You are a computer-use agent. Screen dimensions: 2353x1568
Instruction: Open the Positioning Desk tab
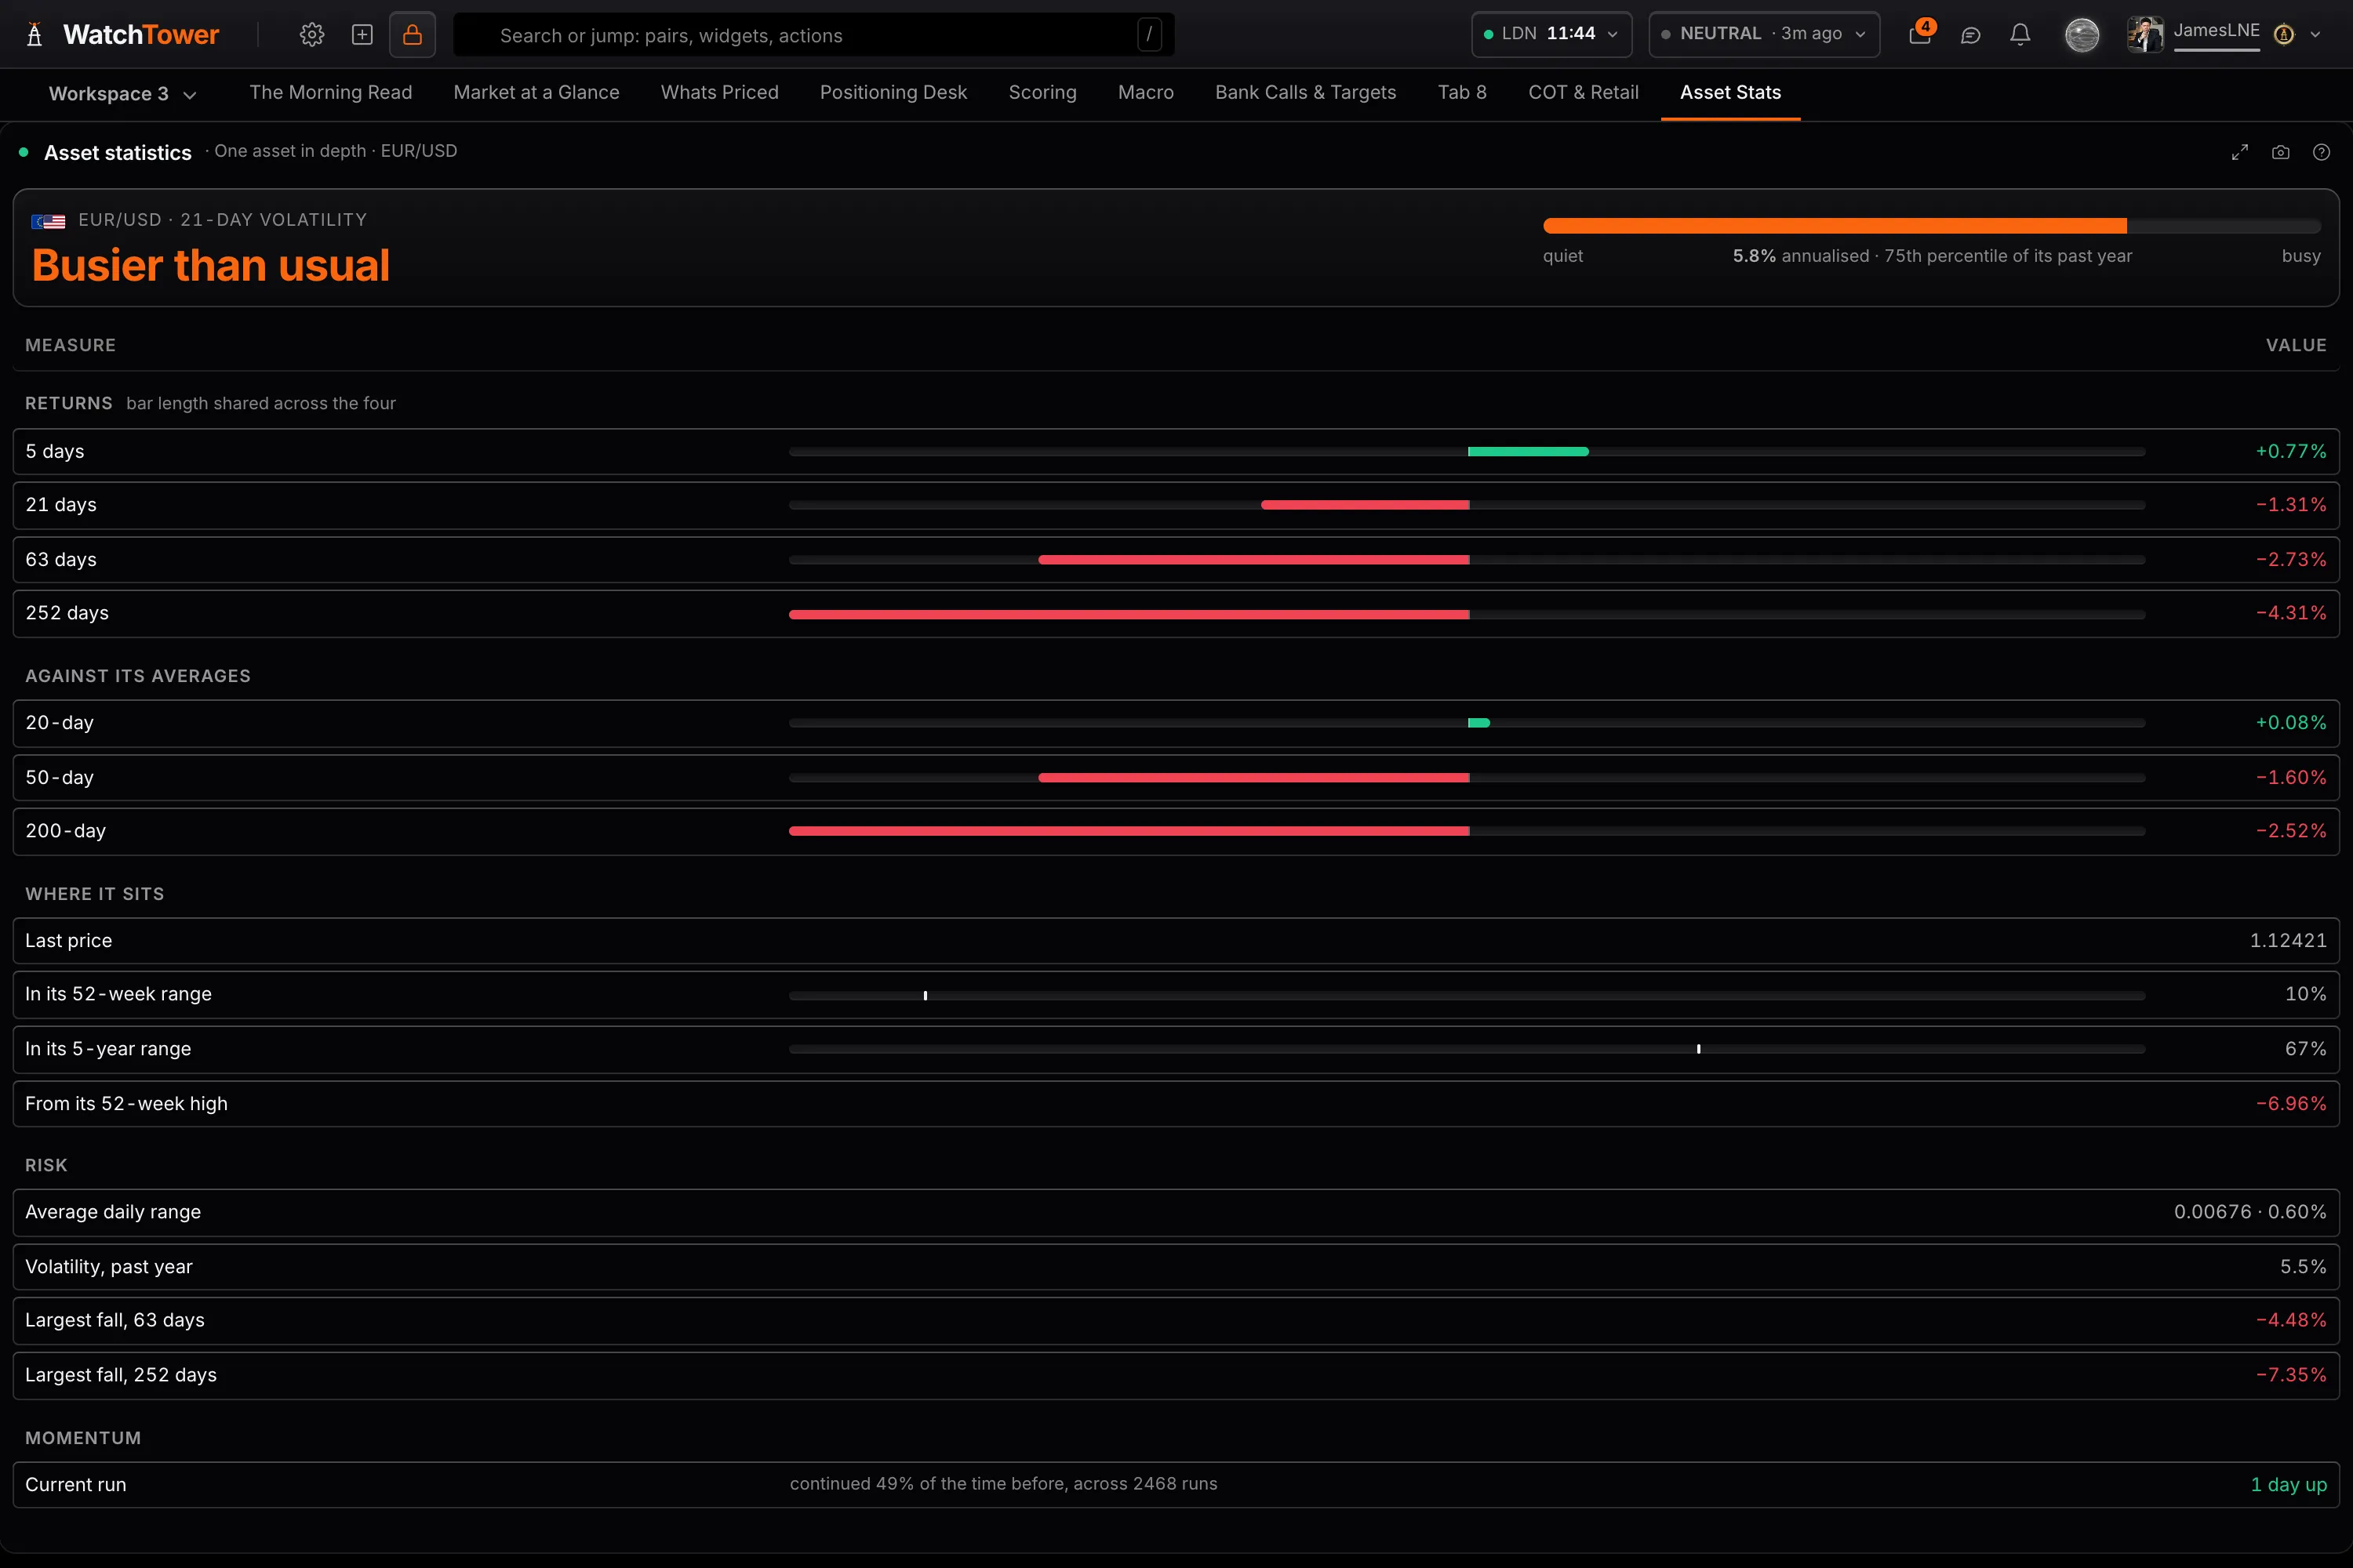coord(893,93)
